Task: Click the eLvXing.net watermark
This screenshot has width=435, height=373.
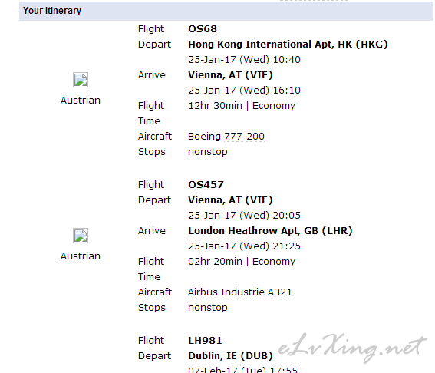Action: pos(352,348)
